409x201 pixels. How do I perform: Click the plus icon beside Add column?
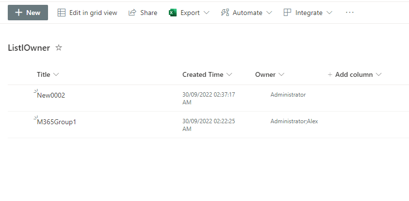[x=330, y=75]
